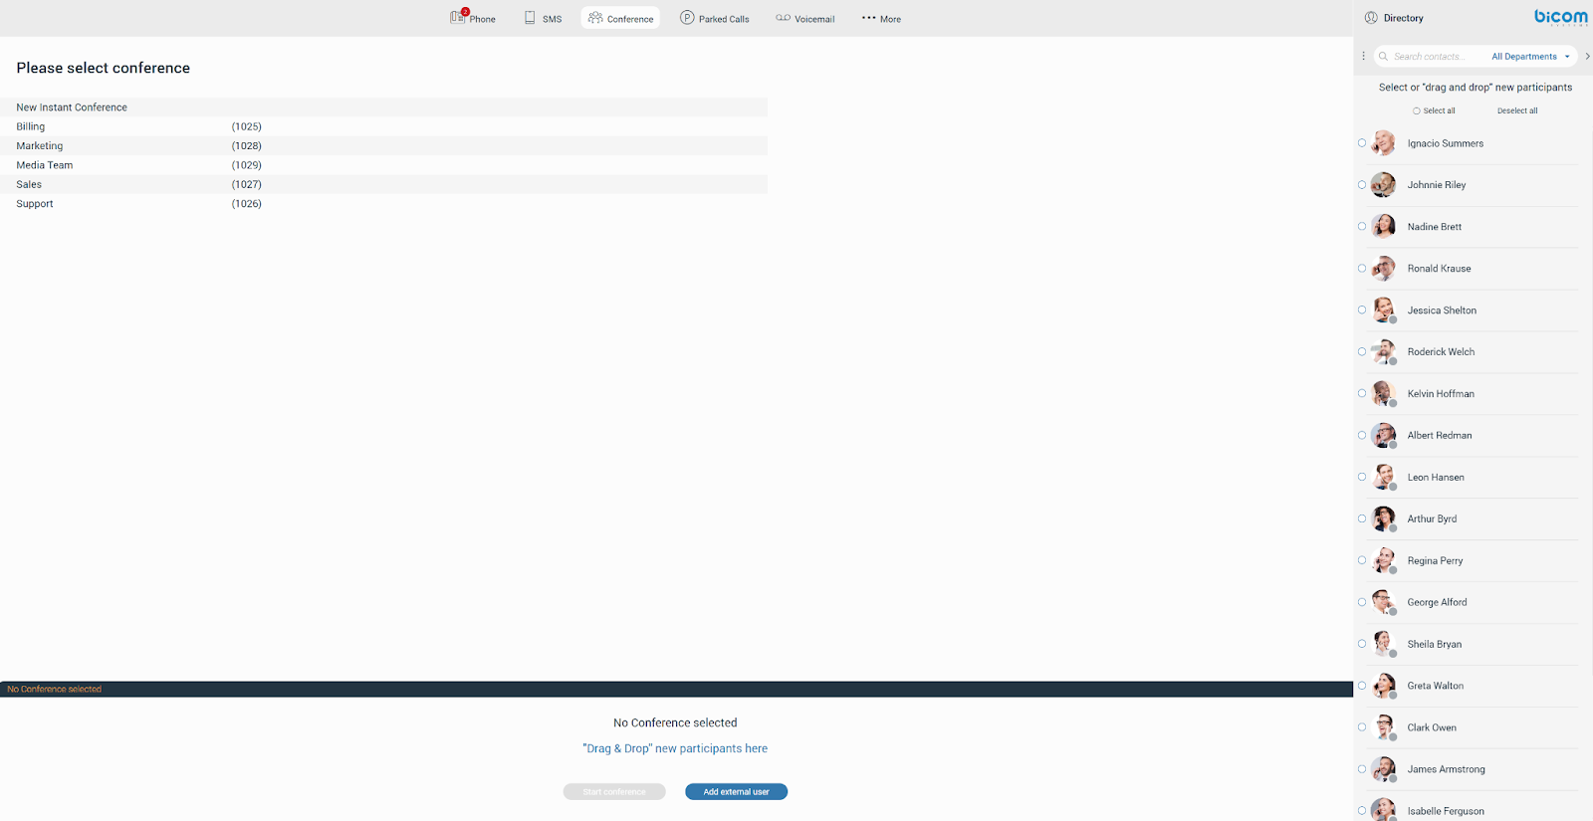
Task: Open the More menu
Action: pyautogui.click(x=881, y=18)
